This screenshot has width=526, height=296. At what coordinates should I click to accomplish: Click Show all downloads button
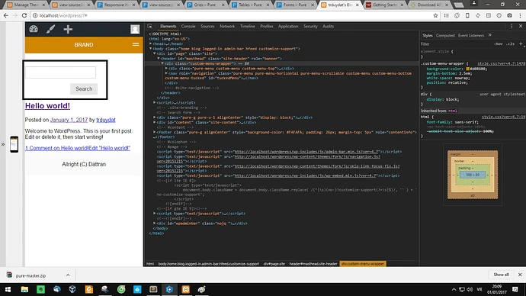(x=501, y=275)
